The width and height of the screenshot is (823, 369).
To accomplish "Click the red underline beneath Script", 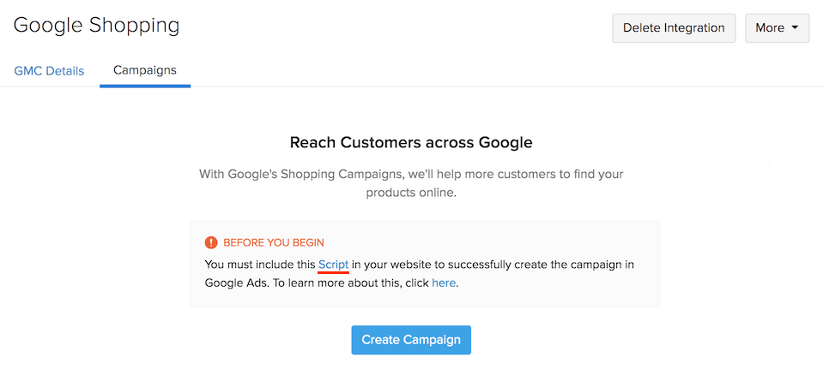I will (x=333, y=274).
